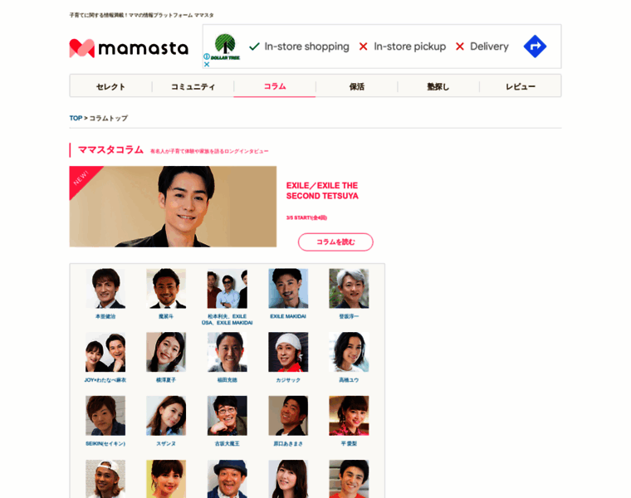Click the TOP breadcrumb link
This screenshot has width=631, height=498.
[x=76, y=118]
